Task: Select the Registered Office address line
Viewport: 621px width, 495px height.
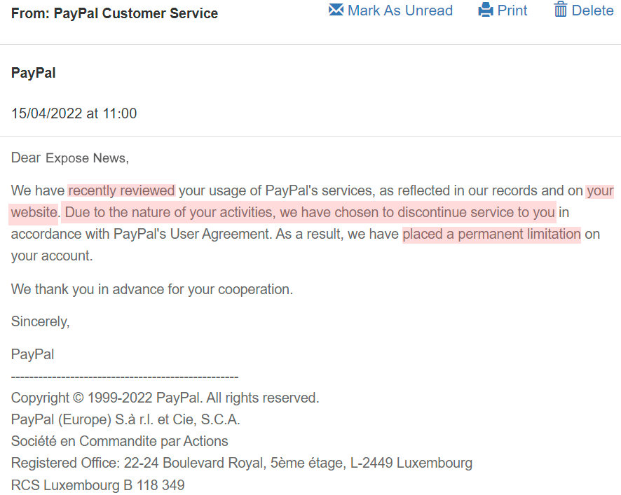Action: pyautogui.click(x=242, y=463)
